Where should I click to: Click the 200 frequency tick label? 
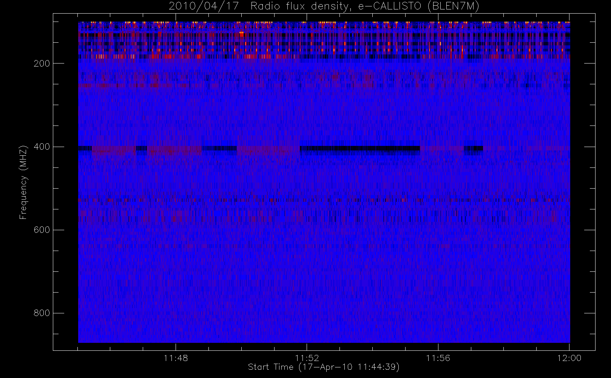42,64
